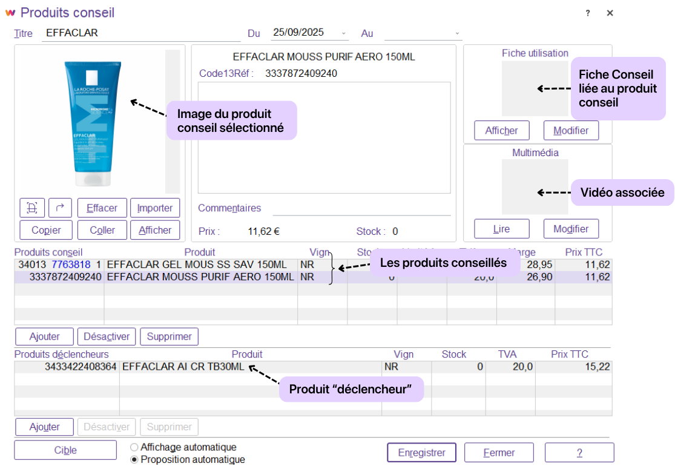675x469 pixels.
Task: Click Effacer under the product image
Action: click(102, 208)
